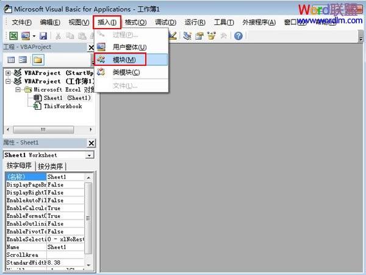The width and height of the screenshot is (366, 275).
Task: Open the Project Explorer toolbar icon
Action: (x=187, y=36)
